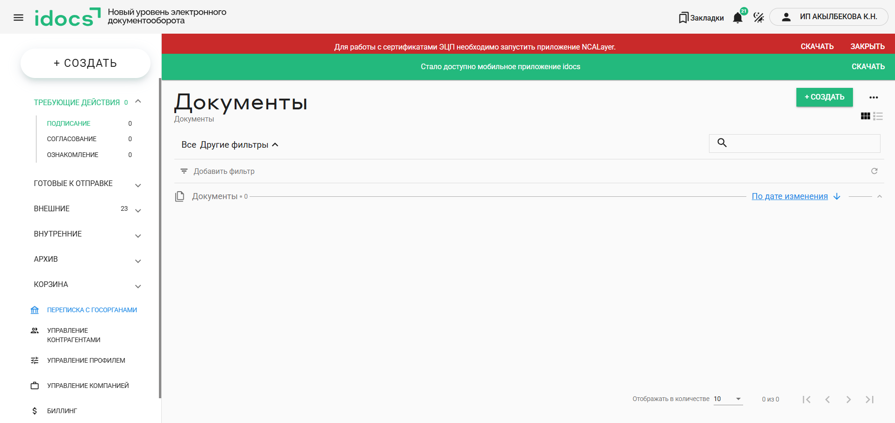The image size is (895, 423).
Task: Expand the ВНЕШНИЕ section
Action: [138, 211]
